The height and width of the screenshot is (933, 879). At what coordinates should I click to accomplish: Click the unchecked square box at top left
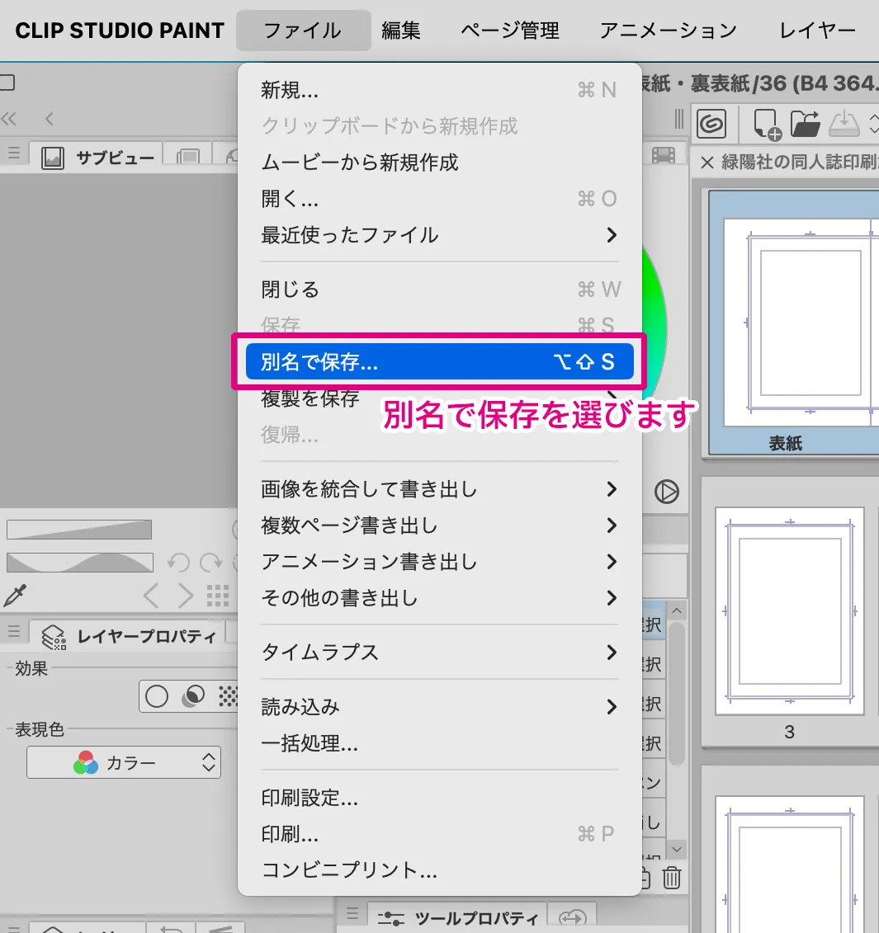coord(7,82)
